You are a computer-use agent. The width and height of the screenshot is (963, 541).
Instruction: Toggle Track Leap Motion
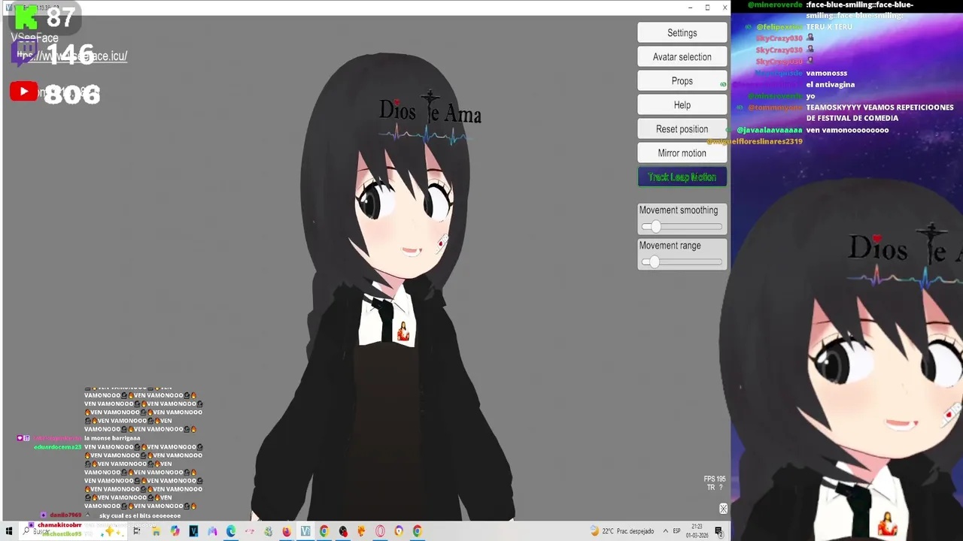tap(682, 177)
